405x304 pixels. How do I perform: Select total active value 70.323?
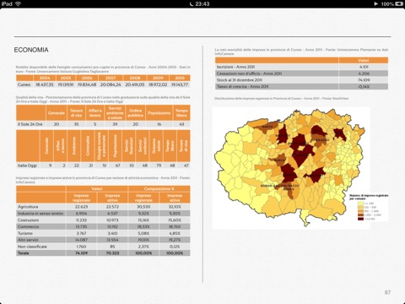(x=112, y=253)
